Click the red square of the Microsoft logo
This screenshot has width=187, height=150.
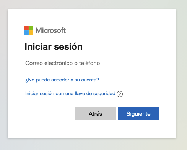pos(26,28)
